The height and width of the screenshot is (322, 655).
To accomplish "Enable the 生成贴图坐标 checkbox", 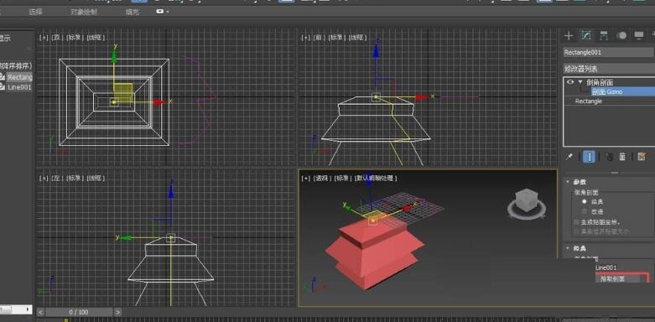I will coord(576,221).
